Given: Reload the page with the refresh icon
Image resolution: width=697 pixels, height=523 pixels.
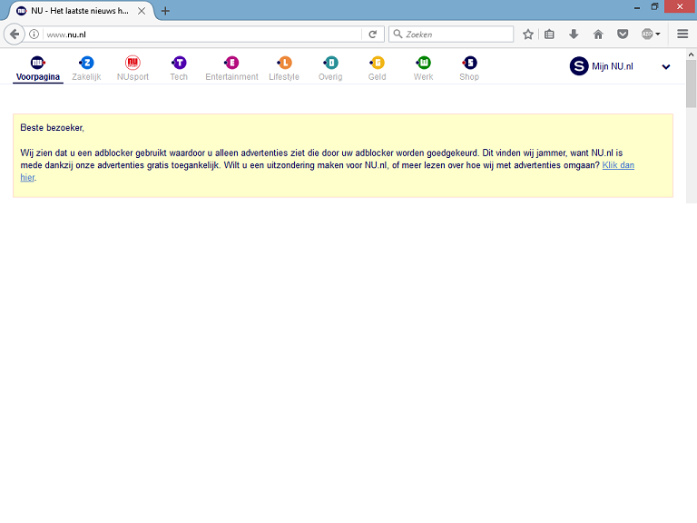Looking at the screenshot, I should pos(372,35).
